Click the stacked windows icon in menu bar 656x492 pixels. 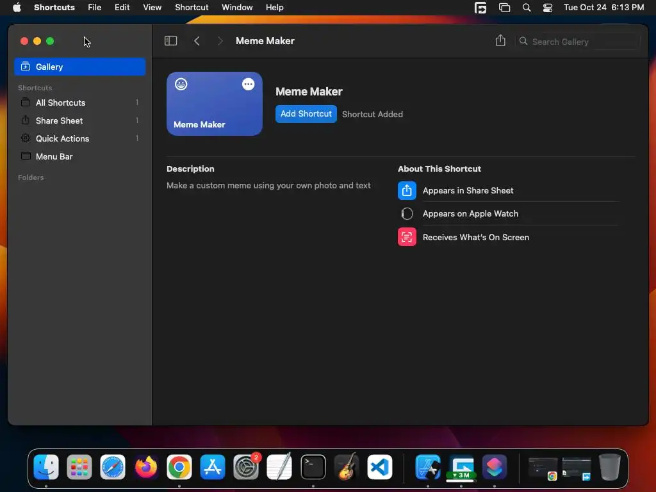click(505, 8)
